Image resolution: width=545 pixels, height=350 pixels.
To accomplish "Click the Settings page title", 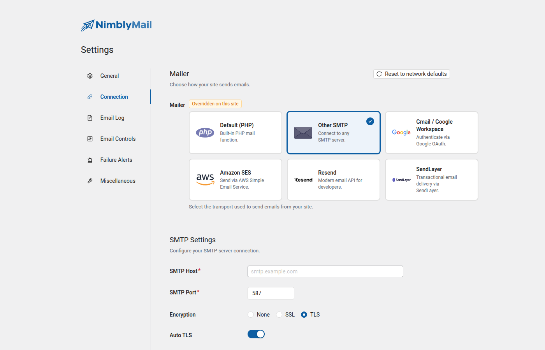I will 97,50.
